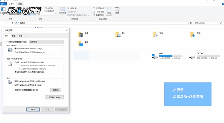Collapse the ribbon with the chevron
This screenshot has height=123, width=224.
(220, 4)
